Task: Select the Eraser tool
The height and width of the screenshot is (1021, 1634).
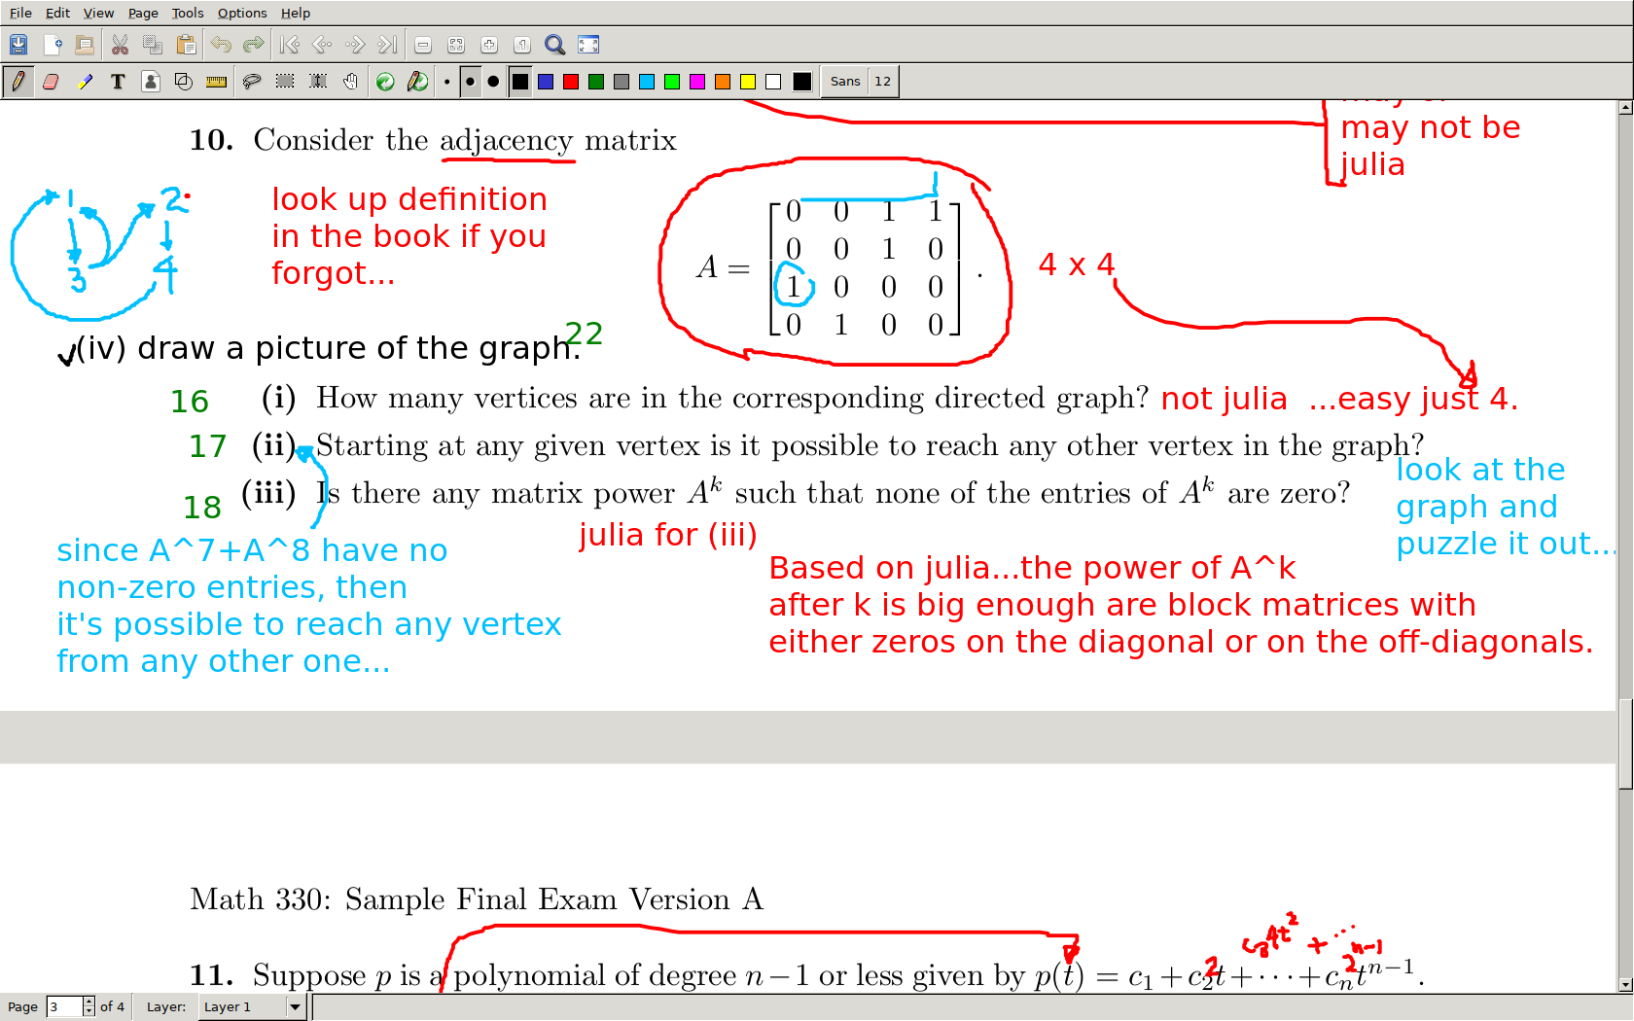Action: (x=51, y=82)
